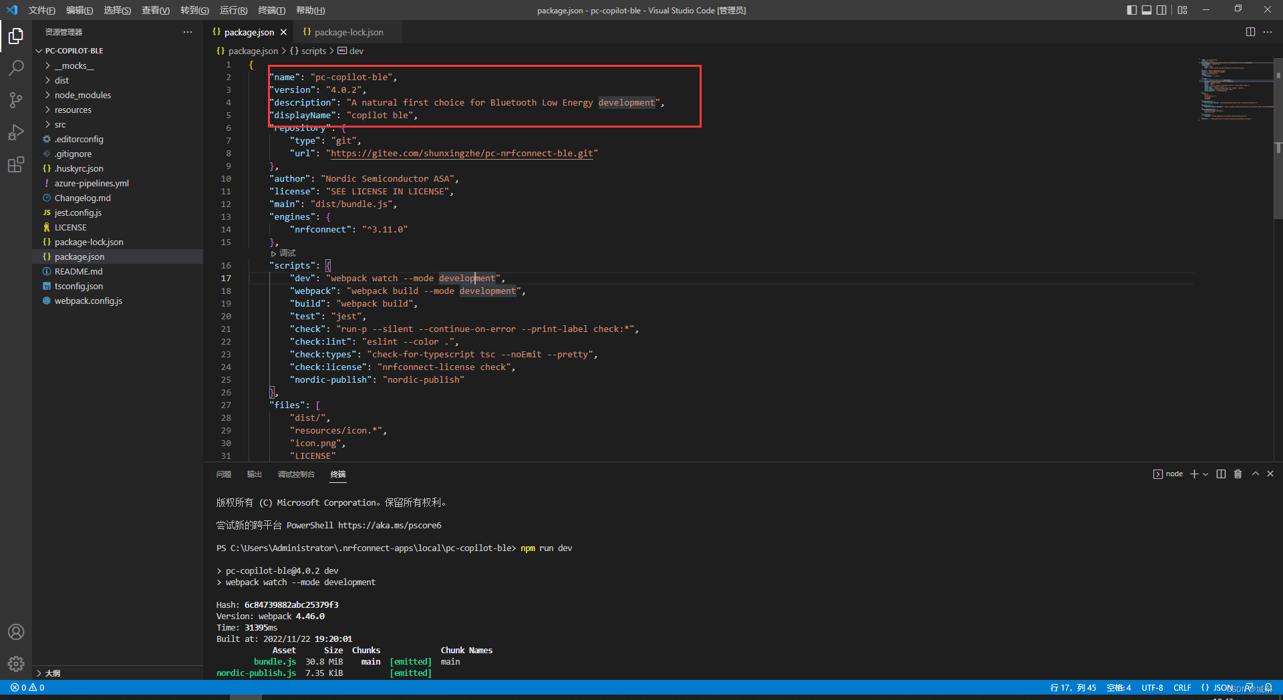Kill the terminal with the trash icon
1283x700 pixels.
pos(1238,474)
